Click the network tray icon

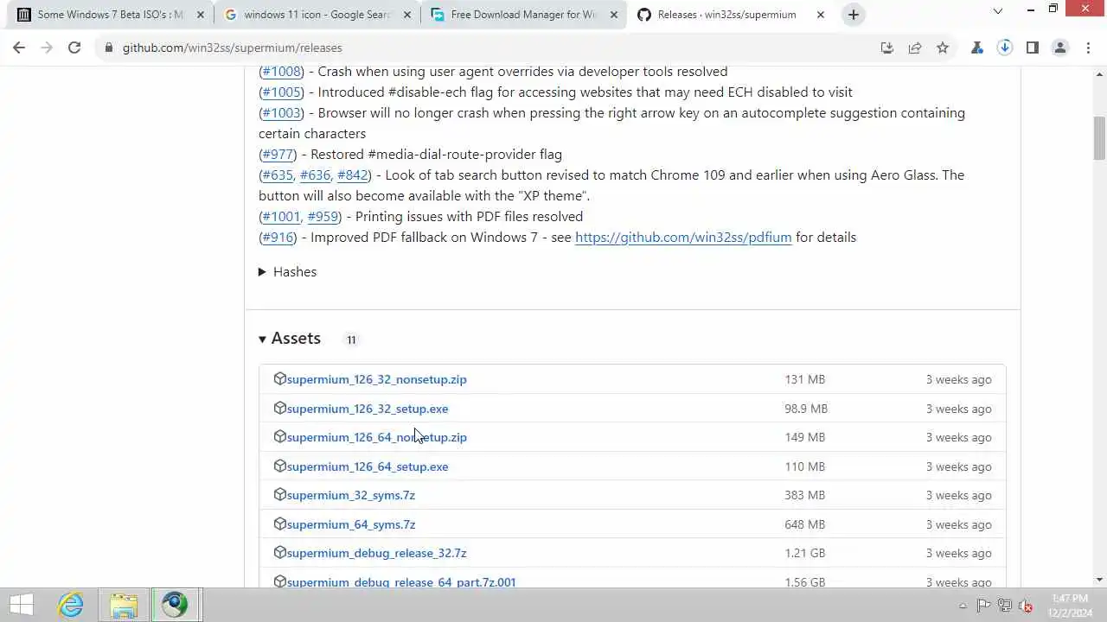point(1004,606)
